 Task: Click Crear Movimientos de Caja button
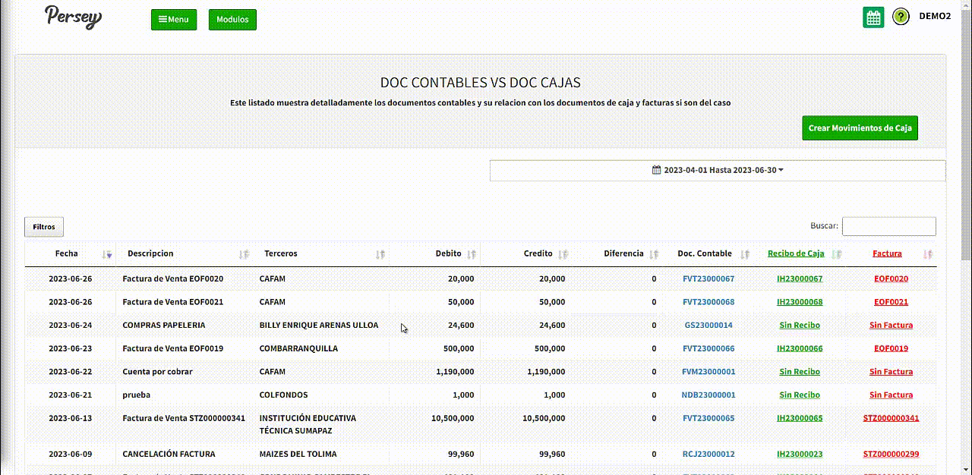coord(860,128)
